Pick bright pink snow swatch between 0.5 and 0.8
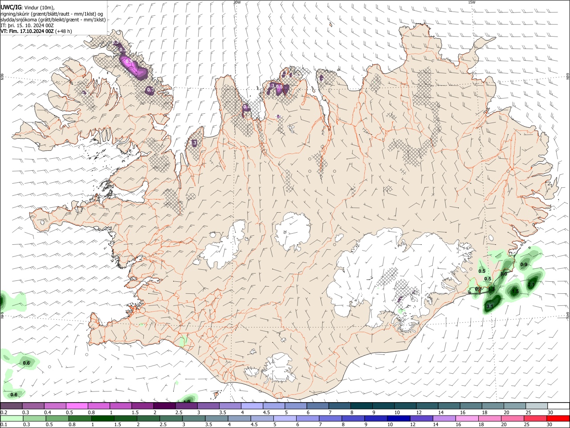Screen dimensions: 570x428 (77, 406)
